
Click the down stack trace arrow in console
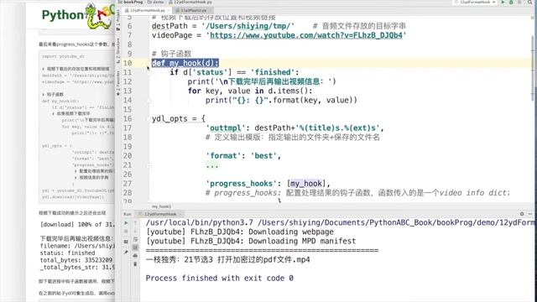[135, 232]
